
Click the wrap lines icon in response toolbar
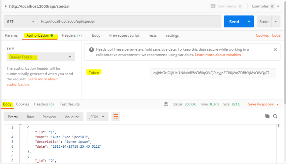tap(116, 117)
